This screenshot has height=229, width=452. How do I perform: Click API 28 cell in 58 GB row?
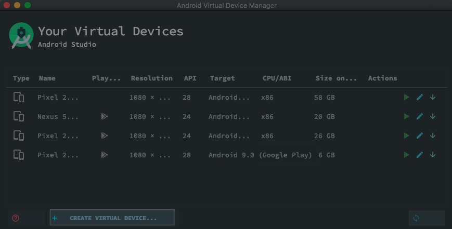187,97
